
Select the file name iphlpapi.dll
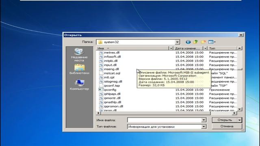click(x=112, y=94)
